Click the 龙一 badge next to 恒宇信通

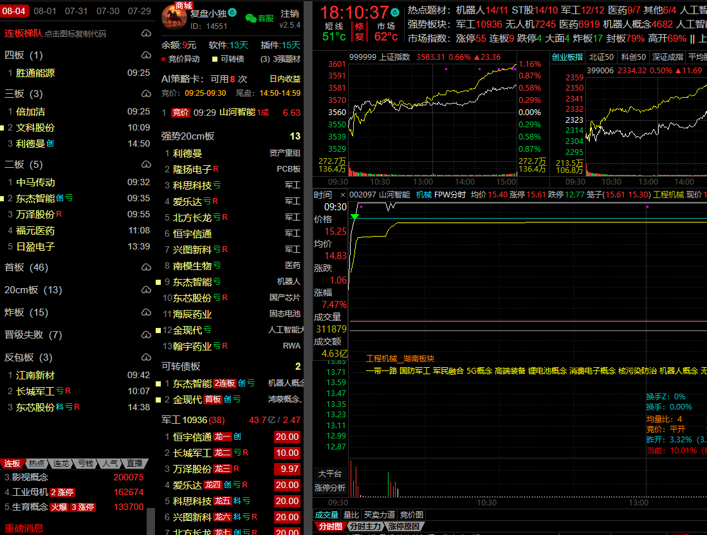223,437
